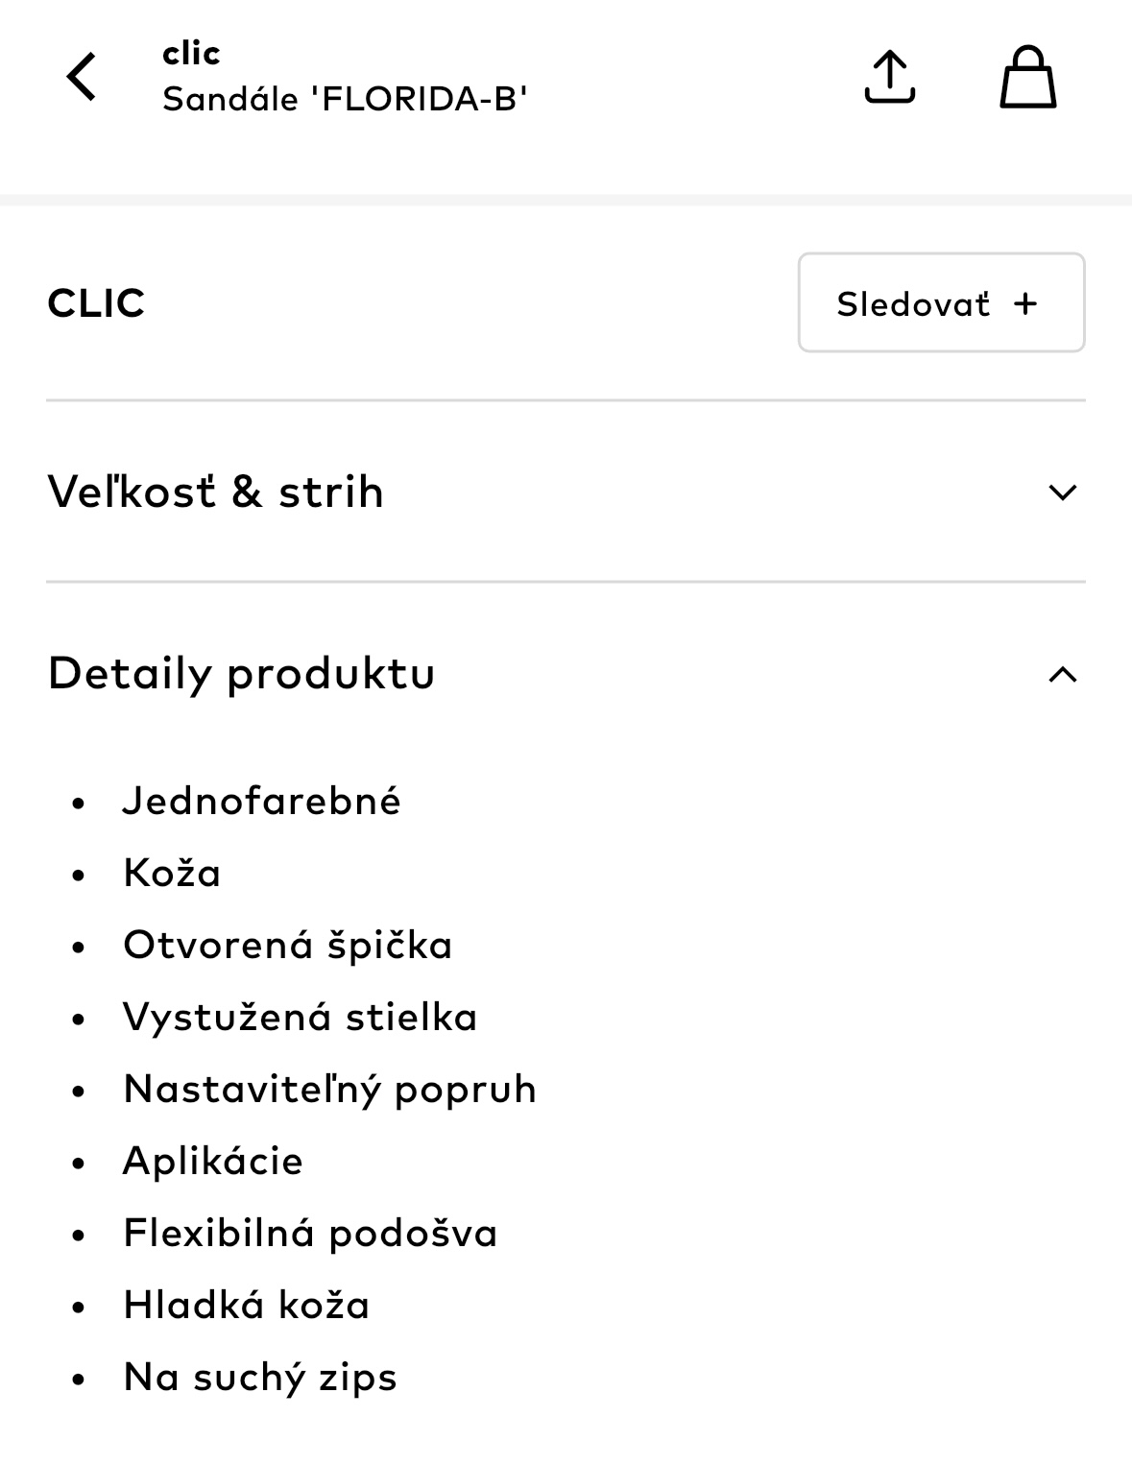The image size is (1132, 1465).
Task: Collapse Detaily produktu with the up chevron
Action: point(1062,674)
